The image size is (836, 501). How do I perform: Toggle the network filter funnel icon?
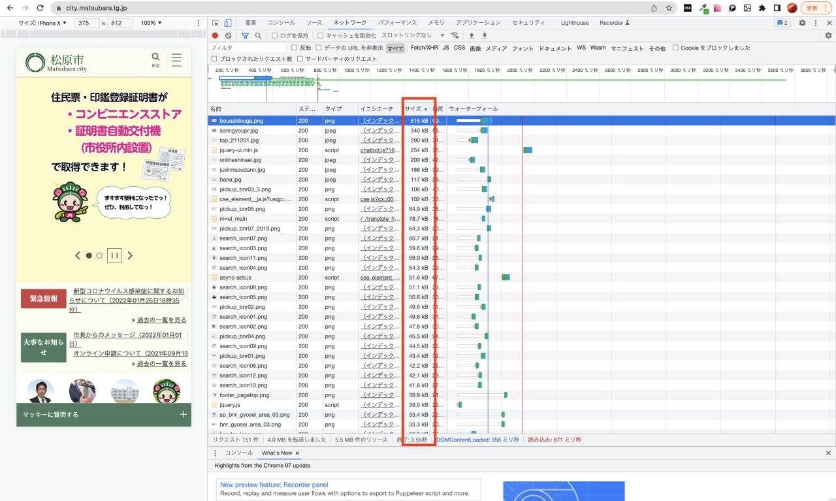pos(246,35)
